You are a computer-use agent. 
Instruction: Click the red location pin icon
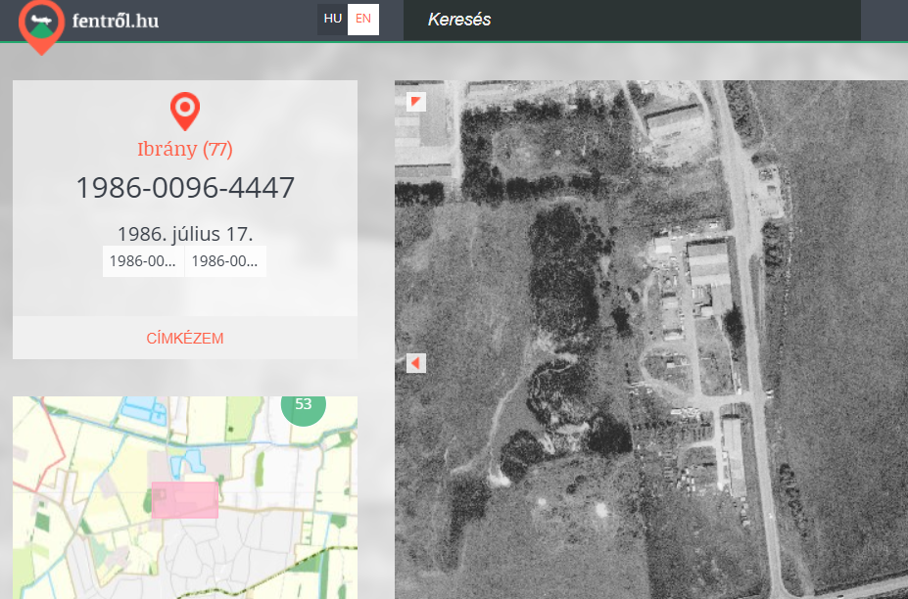point(185,111)
